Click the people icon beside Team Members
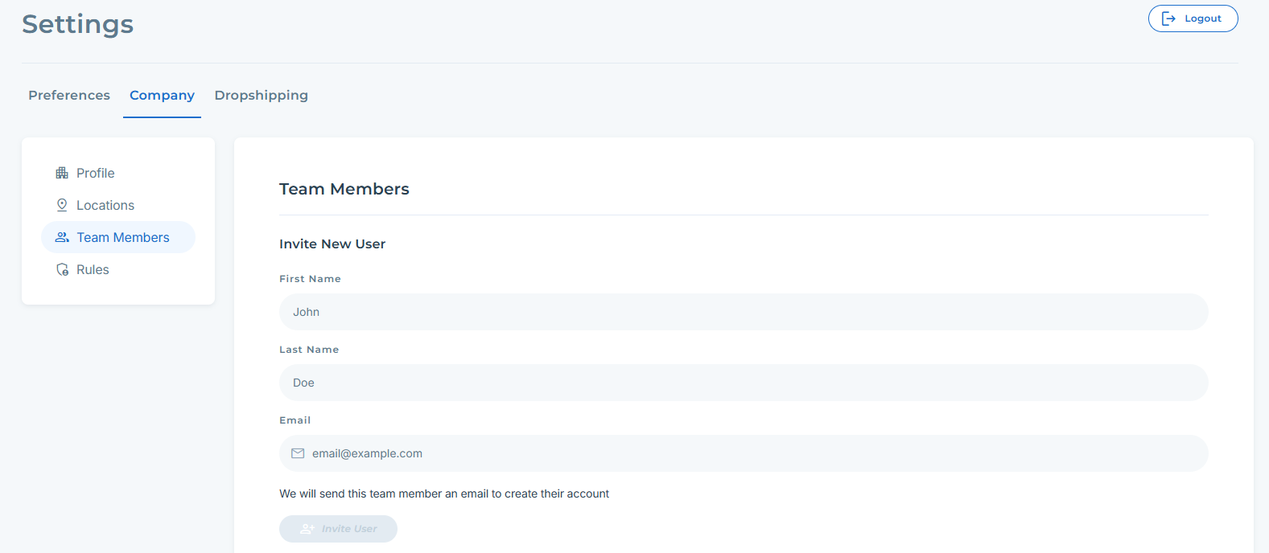Image resolution: width=1269 pixels, height=553 pixels. pyautogui.click(x=62, y=237)
